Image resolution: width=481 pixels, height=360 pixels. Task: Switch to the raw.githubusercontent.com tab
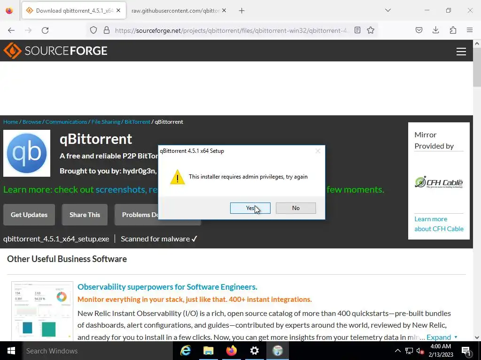(175, 11)
